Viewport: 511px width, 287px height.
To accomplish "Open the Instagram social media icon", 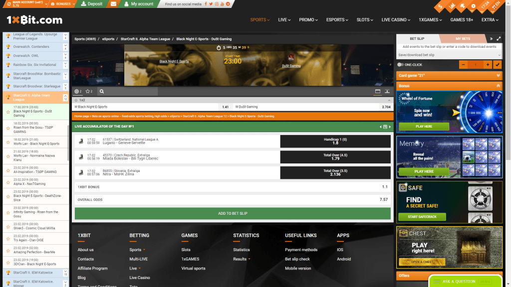I will [217, 4].
